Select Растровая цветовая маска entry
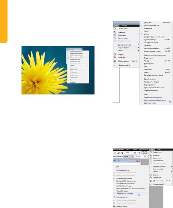 tap(156, 75)
